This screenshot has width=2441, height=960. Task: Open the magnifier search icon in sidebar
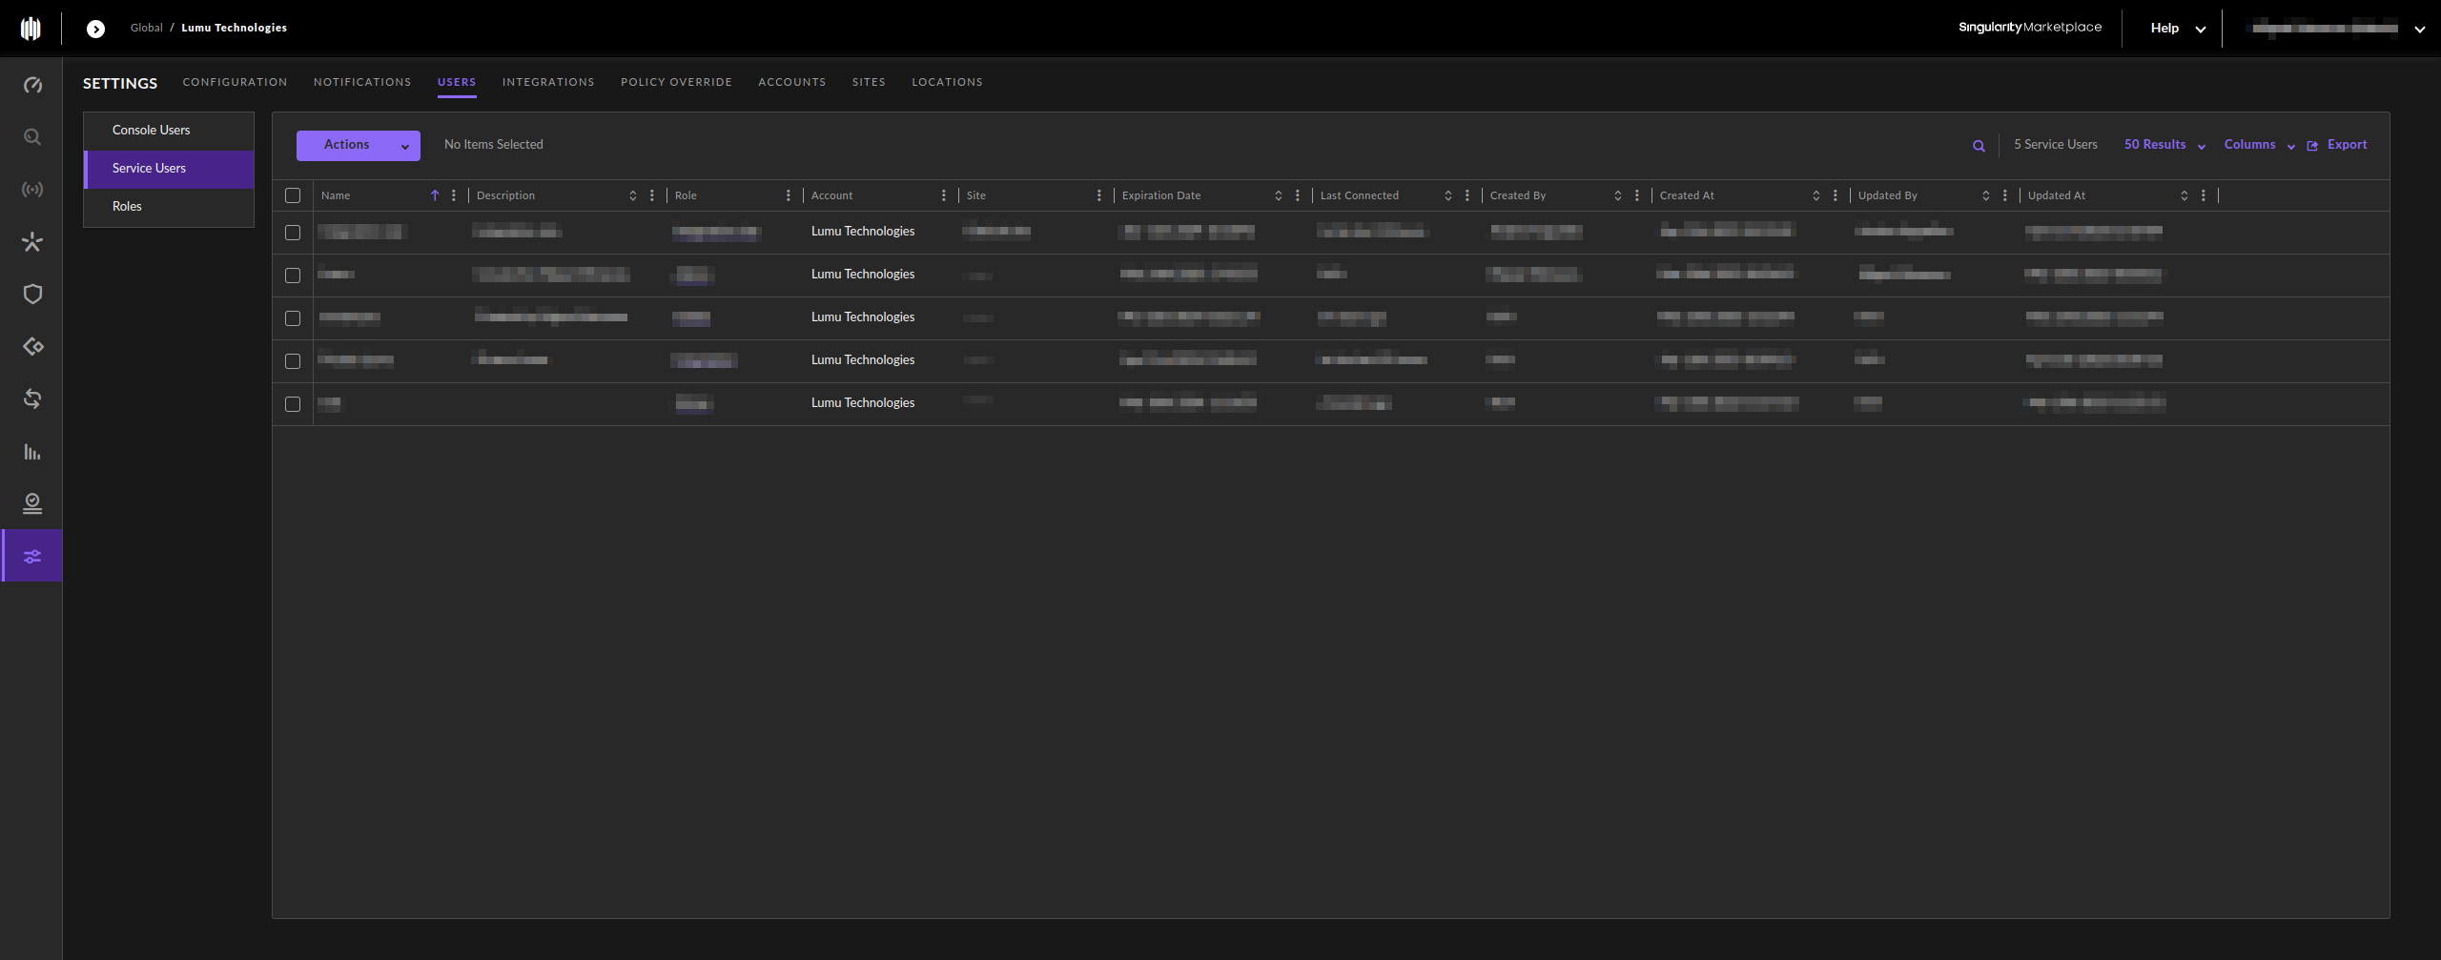coord(32,137)
